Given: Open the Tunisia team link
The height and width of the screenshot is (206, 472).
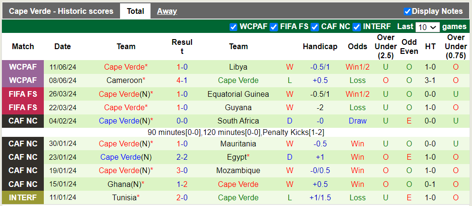Looking at the screenshot, I should [x=124, y=197].
